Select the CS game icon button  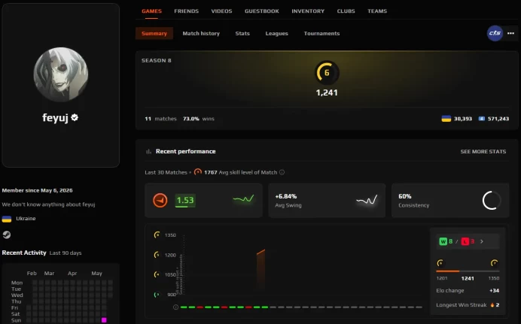pyautogui.click(x=495, y=33)
